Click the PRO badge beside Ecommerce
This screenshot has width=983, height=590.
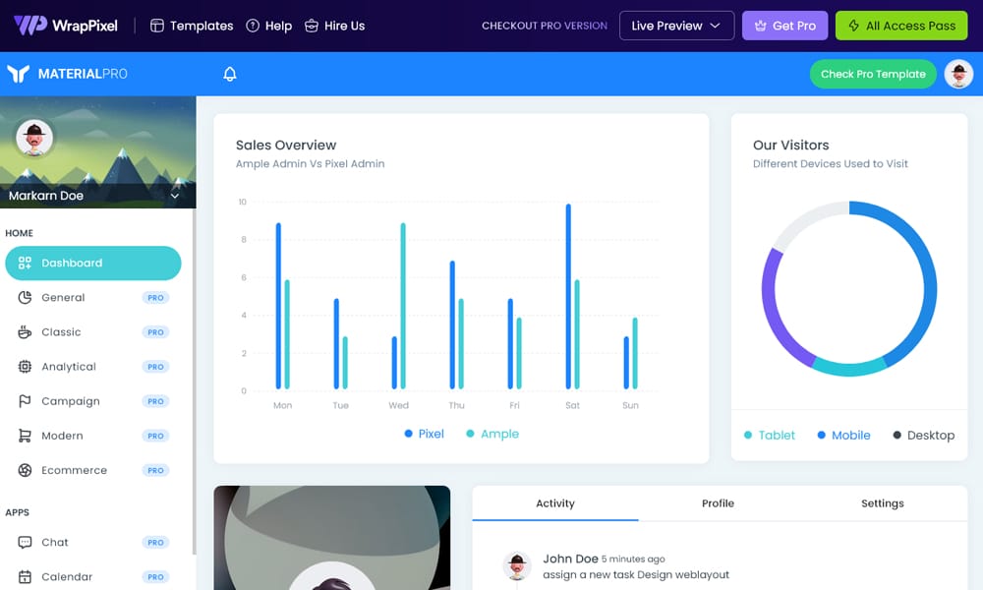(155, 470)
